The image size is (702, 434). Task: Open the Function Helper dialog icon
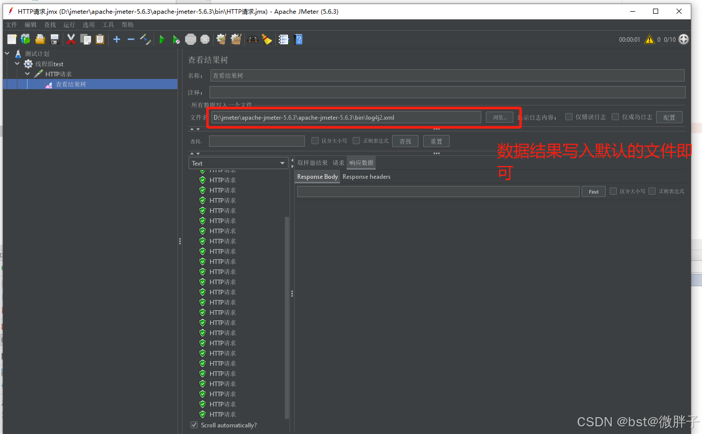(x=284, y=39)
